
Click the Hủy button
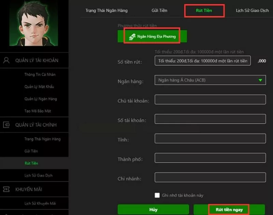[x=153, y=210]
